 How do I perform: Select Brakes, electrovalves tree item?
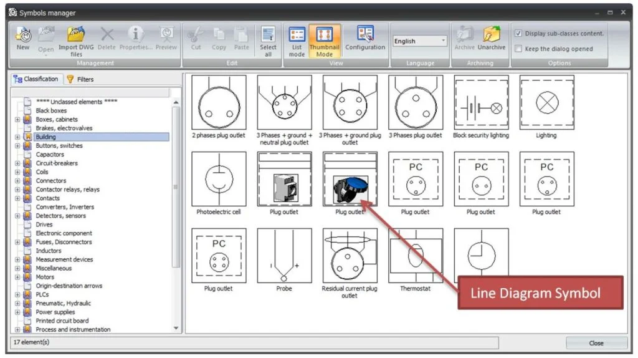pos(64,128)
